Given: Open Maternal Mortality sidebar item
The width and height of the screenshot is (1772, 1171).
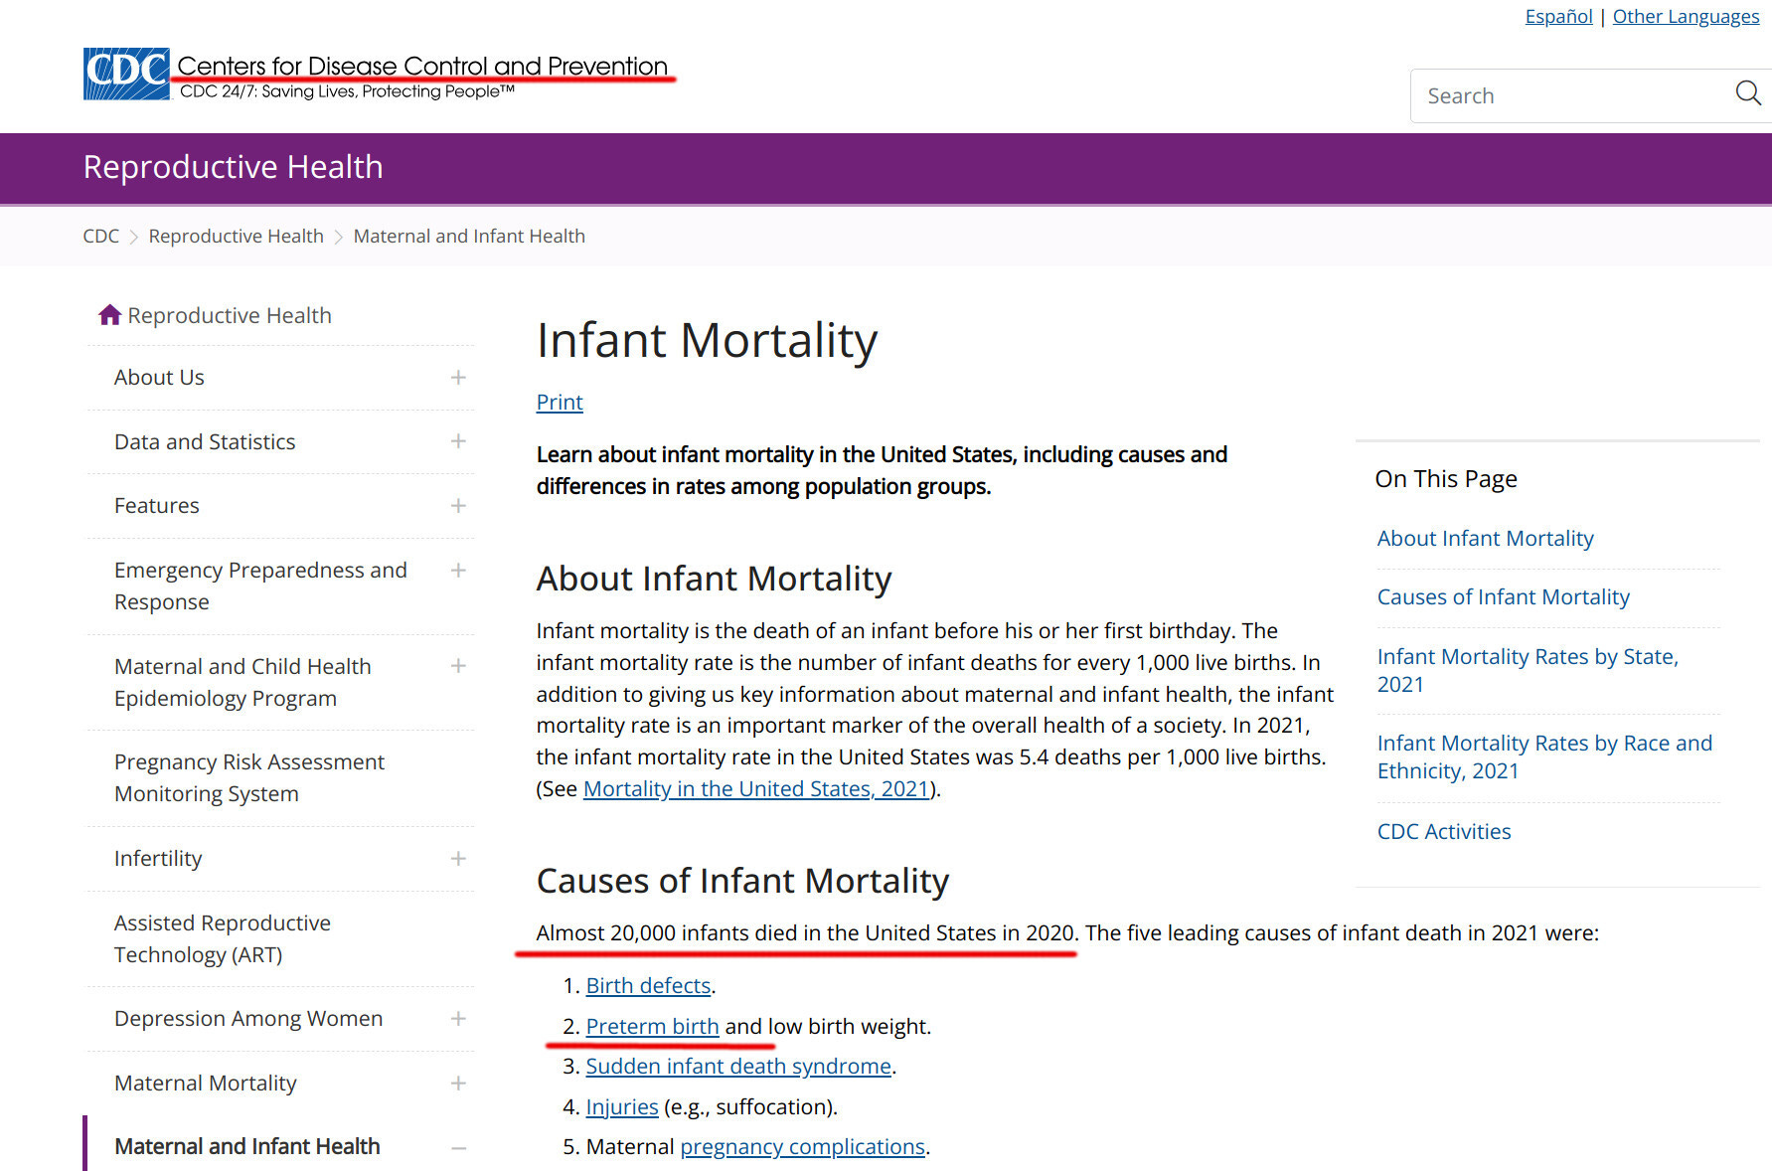Looking at the screenshot, I should (x=206, y=1084).
